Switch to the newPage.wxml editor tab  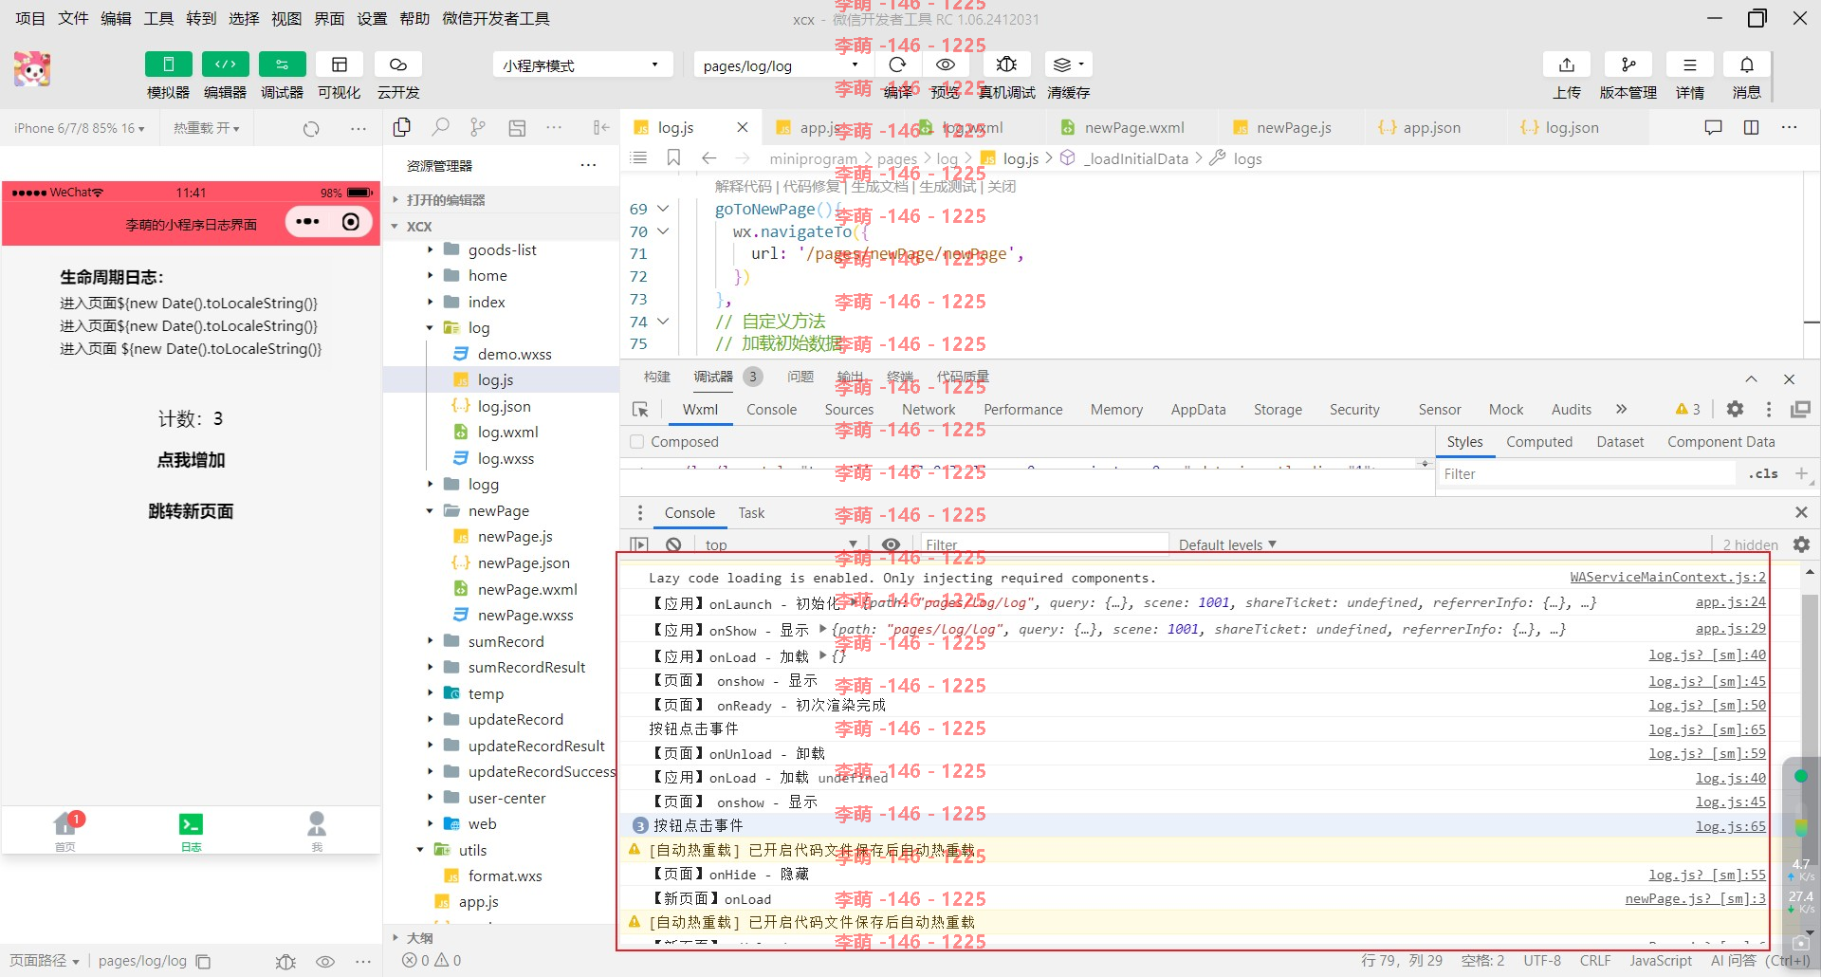[x=1123, y=127]
